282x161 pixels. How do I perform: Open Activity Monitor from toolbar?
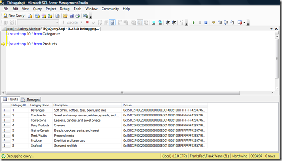click(85, 16)
